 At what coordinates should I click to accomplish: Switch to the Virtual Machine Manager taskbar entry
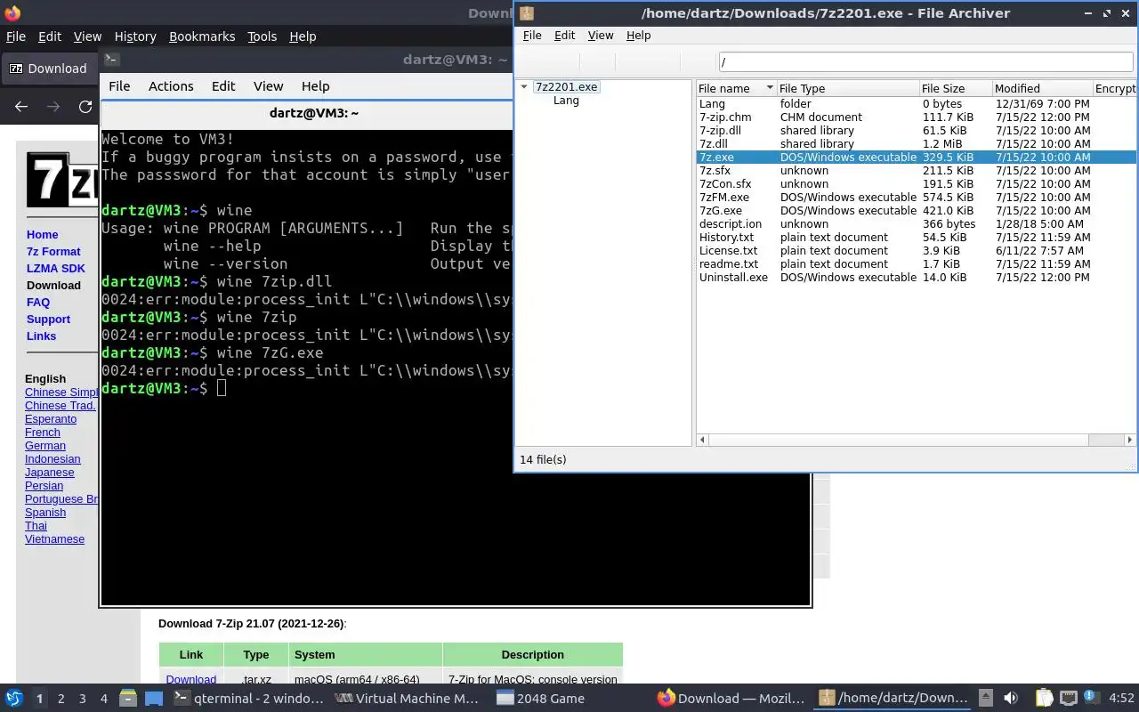(408, 699)
